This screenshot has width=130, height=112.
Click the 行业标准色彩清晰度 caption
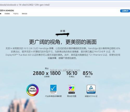(53, 96)
